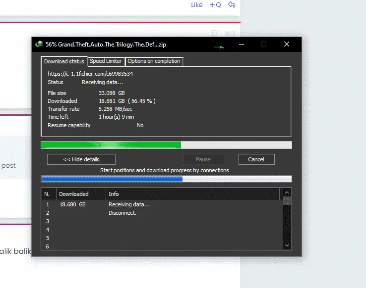Select connection row number 5
The width and height of the screenshot is (366, 288).
[x=162, y=238]
